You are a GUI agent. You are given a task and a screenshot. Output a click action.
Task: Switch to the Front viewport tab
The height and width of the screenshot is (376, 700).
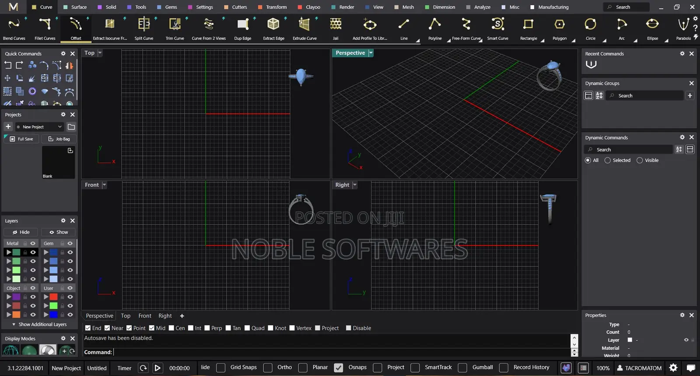pyautogui.click(x=145, y=316)
